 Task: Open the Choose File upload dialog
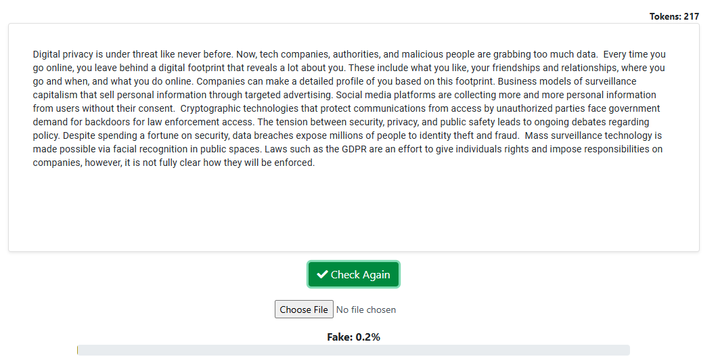[x=304, y=309]
